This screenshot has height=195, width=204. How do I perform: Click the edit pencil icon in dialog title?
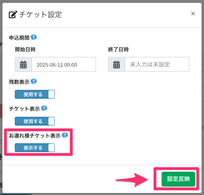pyautogui.click(x=13, y=14)
